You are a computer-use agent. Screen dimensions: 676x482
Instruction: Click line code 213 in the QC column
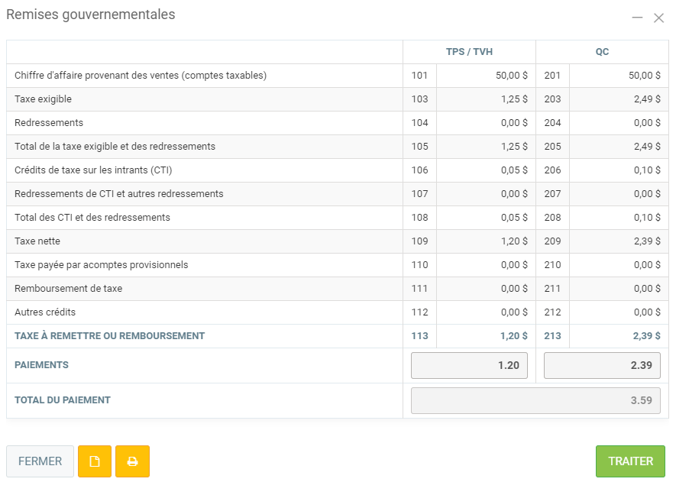[552, 336]
